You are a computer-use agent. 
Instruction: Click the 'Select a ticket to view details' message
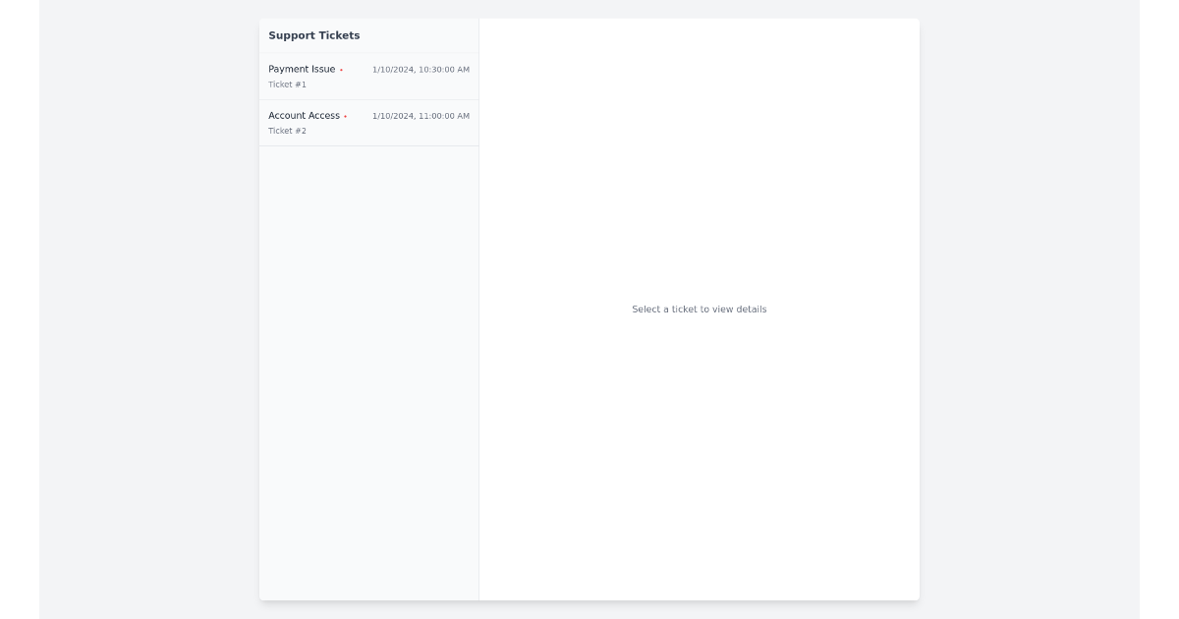pyautogui.click(x=698, y=309)
